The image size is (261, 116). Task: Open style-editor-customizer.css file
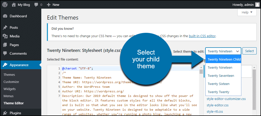coord(226,99)
